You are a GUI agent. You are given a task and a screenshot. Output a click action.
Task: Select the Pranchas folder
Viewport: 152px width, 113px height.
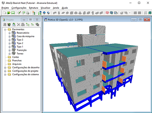click(x=17, y=61)
